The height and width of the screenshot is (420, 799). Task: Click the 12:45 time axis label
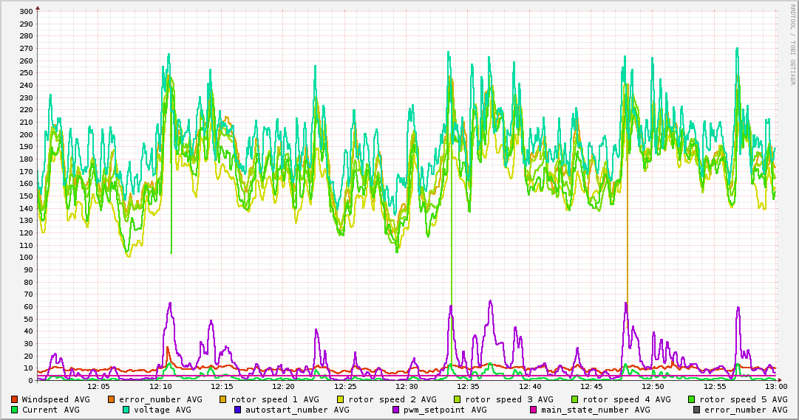click(591, 386)
